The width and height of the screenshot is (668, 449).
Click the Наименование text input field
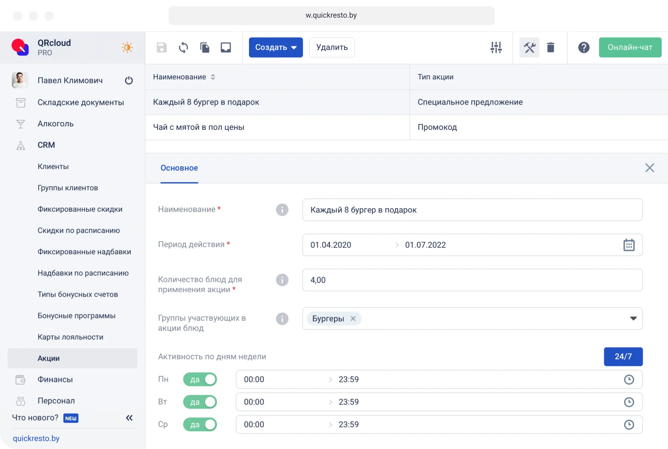(x=472, y=210)
